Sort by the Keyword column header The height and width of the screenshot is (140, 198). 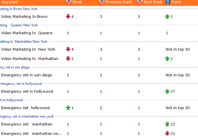10,2
